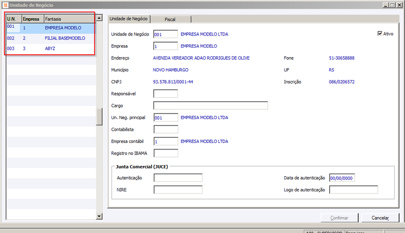Image resolution: width=405 pixels, height=233 pixels.
Task: Click the Confirmar button
Action: 339,218
